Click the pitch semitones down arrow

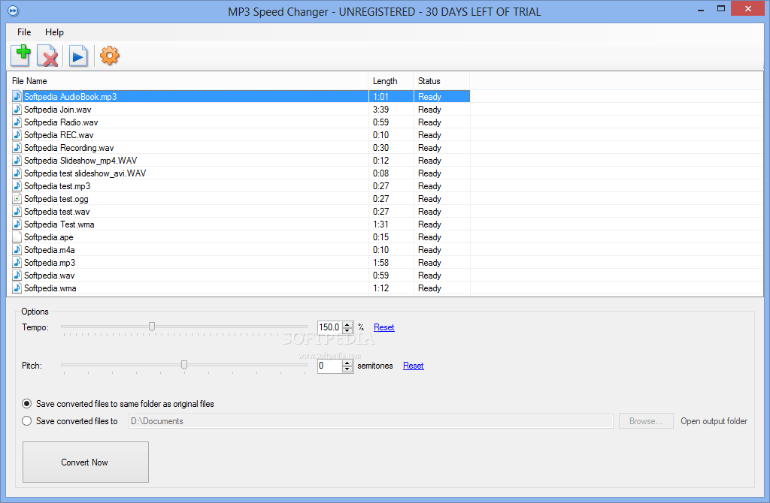click(347, 369)
